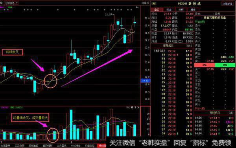This screenshot has height=148, width=236.
Task: Select the 短线追踪 bottom tab
Action: [x=33, y=146]
